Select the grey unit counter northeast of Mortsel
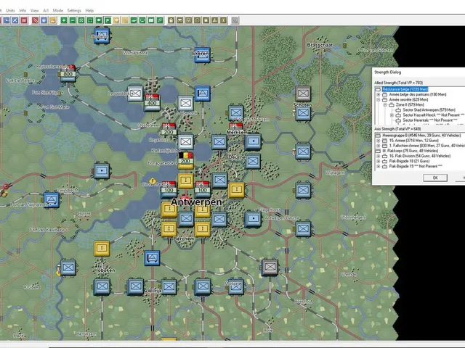 coord(270,267)
